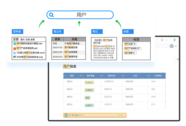Screen dimensions: 186x126
Task: Click the 用户类型 column header
Action: 91,75
